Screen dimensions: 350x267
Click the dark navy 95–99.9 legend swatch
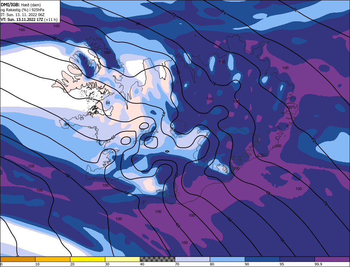(297, 259)
